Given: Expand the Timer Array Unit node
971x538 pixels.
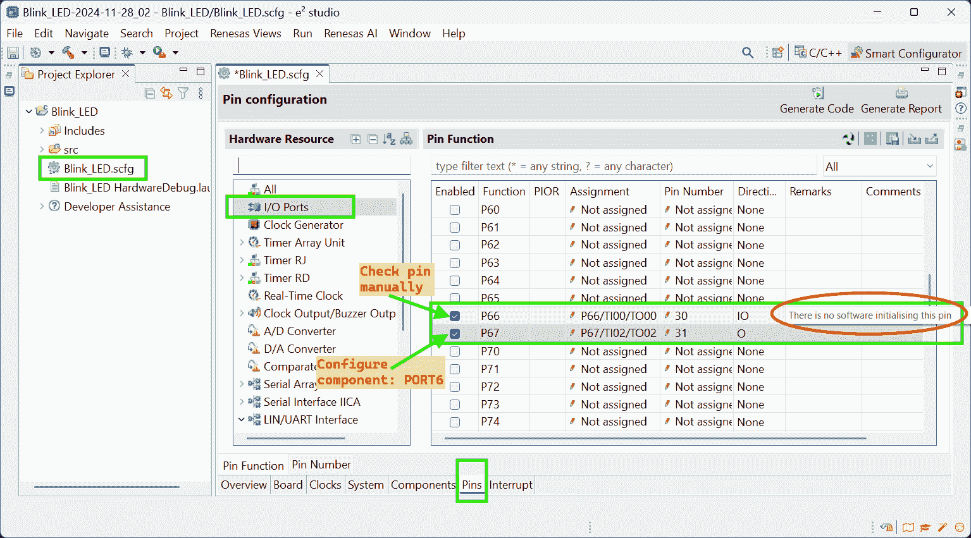Looking at the screenshot, I should point(242,243).
